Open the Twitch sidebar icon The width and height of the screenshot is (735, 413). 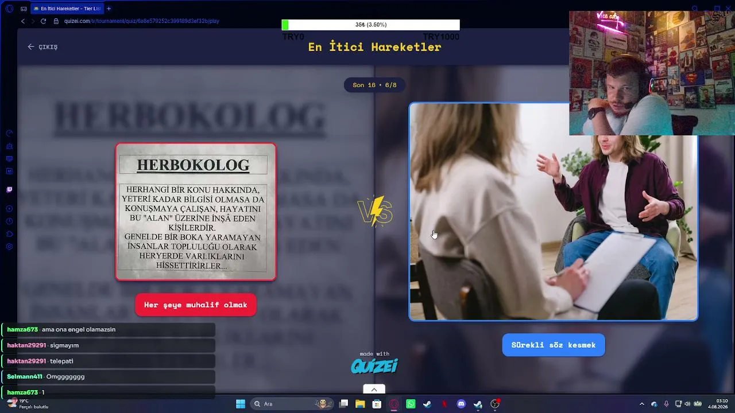point(9,189)
